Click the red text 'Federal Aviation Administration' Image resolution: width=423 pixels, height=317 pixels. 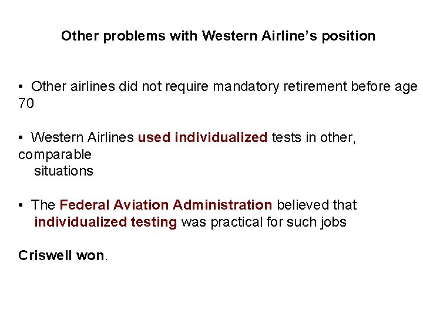click(x=166, y=205)
